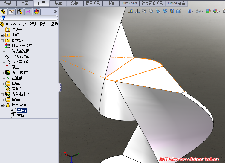Select 草圖1 under 疊層拉伸1
225x163 pixels.
[x=22, y=116]
